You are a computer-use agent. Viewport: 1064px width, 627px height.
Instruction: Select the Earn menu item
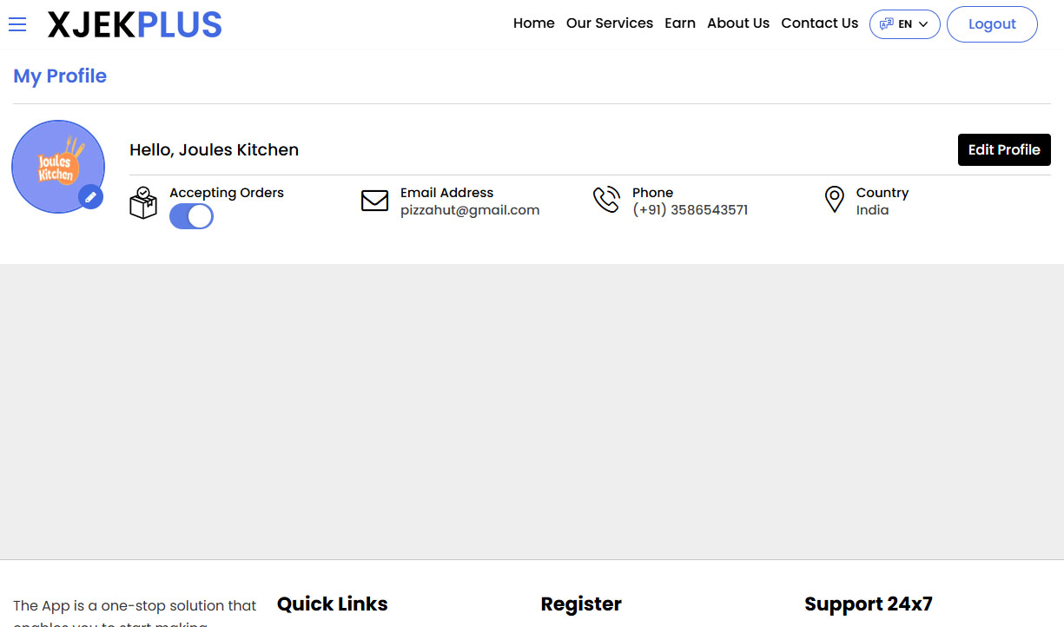tap(679, 23)
